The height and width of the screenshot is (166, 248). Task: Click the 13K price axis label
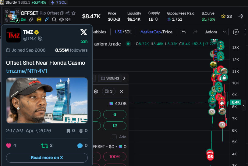pos(236,48)
